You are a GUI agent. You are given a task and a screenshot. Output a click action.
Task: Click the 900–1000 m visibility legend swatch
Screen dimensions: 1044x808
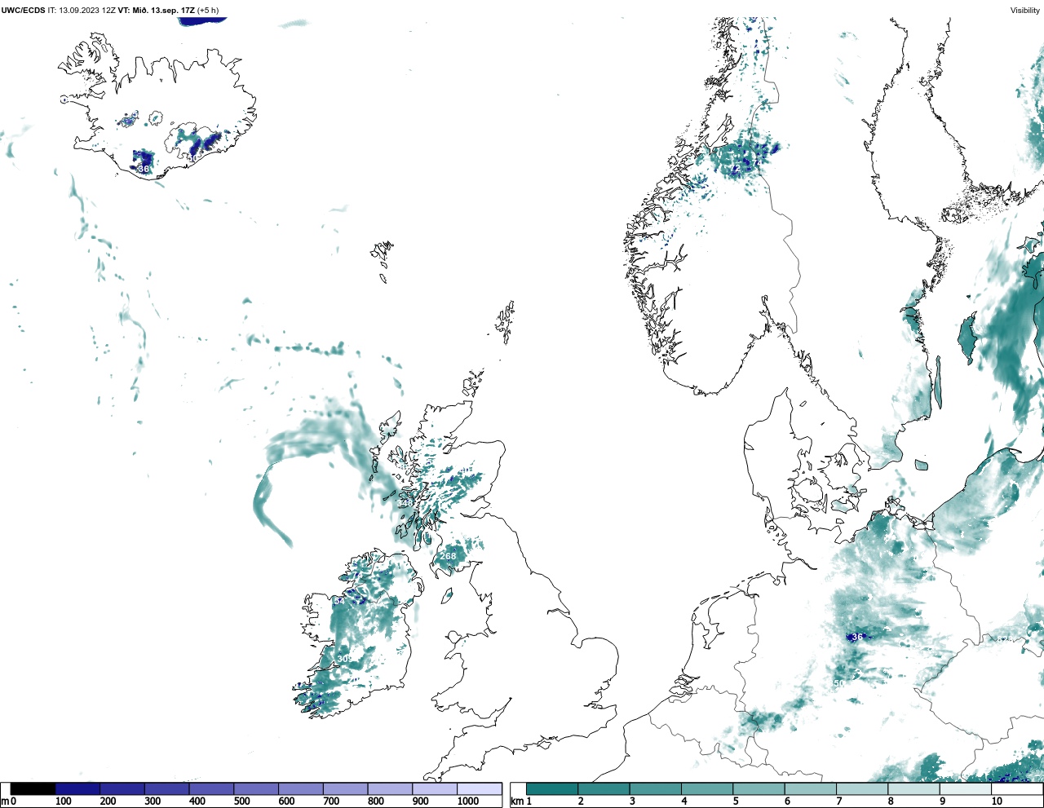[x=434, y=788]
